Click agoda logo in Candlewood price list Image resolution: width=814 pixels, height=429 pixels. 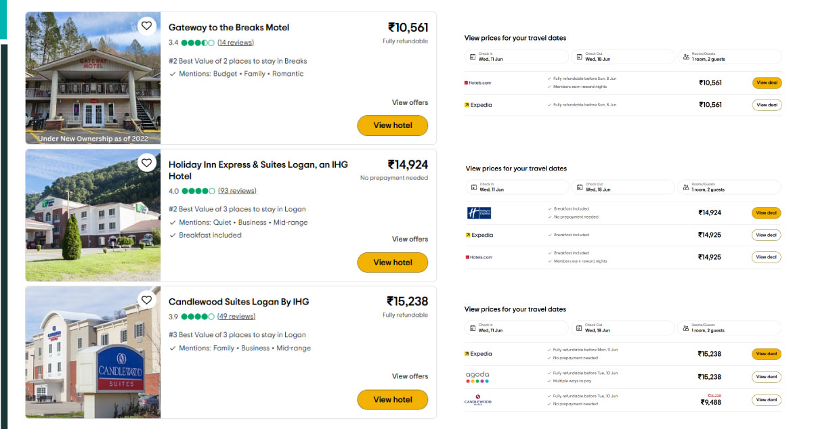477,377
